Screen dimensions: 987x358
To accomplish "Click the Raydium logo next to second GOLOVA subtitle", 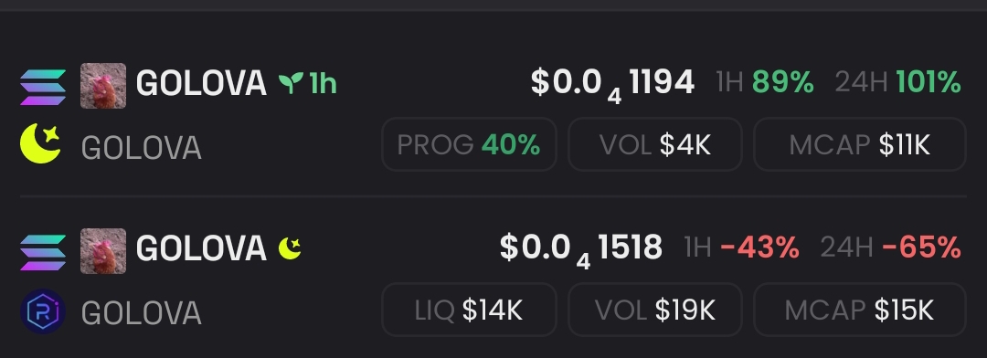I will [43, 311].
